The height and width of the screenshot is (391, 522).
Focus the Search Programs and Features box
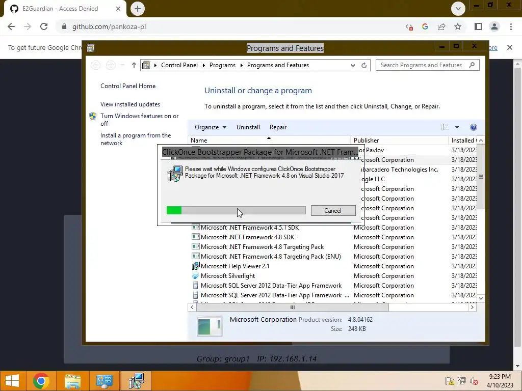tap(428, 65)
